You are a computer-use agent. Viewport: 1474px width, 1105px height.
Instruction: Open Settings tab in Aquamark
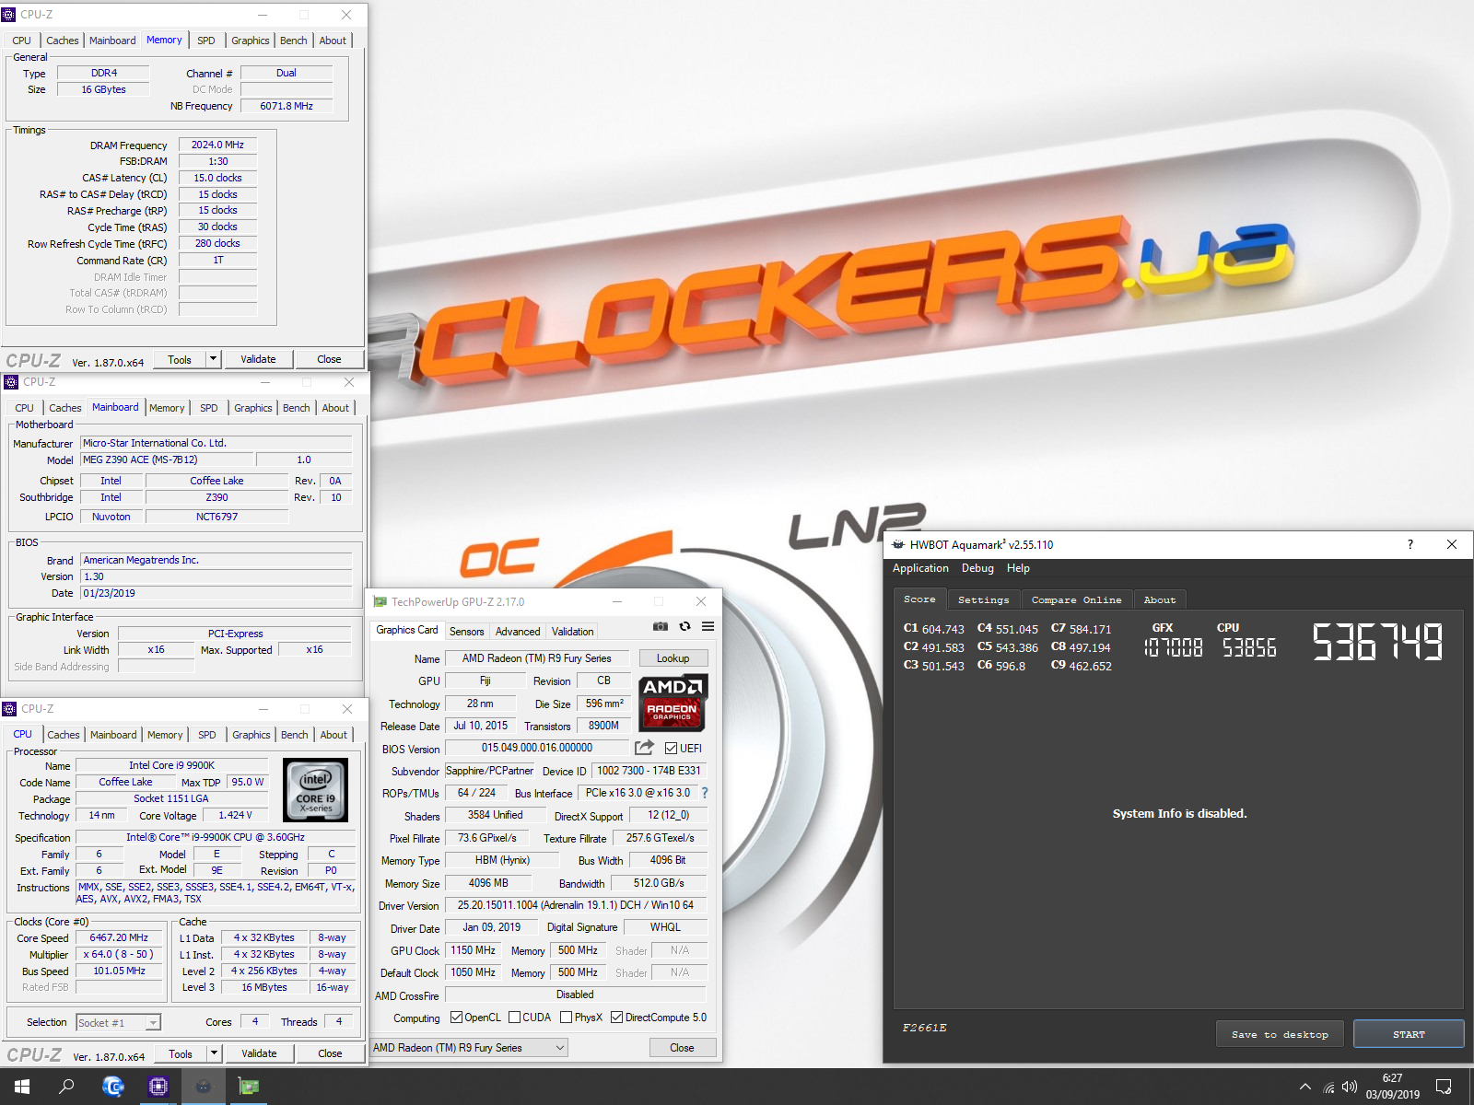[983, 600]
